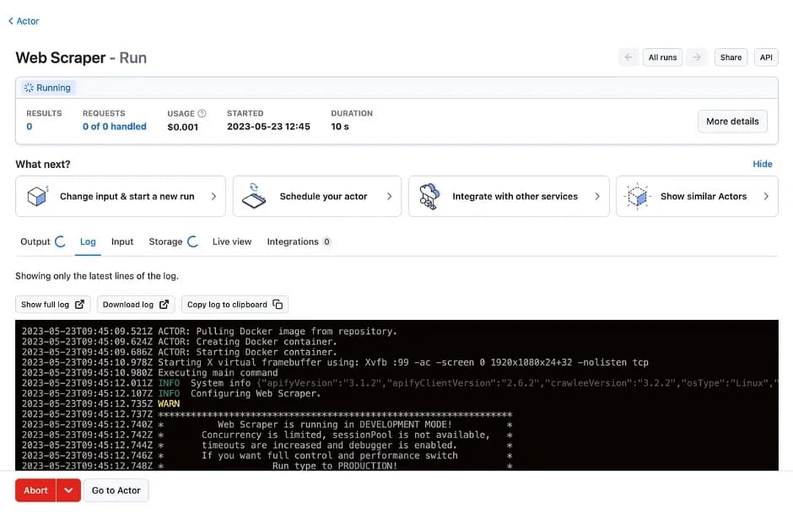Click the box icon beside Change input
793x519 pixels.
[37, 197]
